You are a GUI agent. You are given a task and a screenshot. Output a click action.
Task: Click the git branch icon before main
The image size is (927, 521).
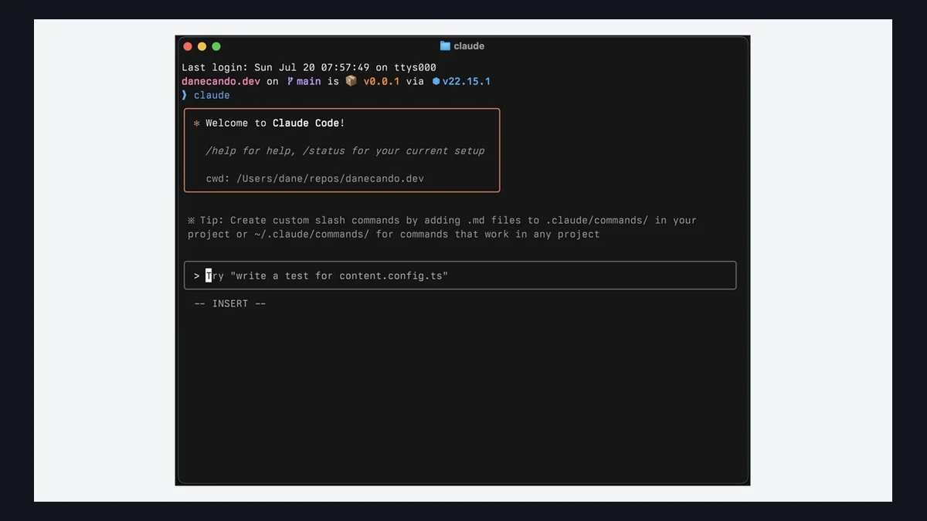pyautogui.click(x=290, y=81)
